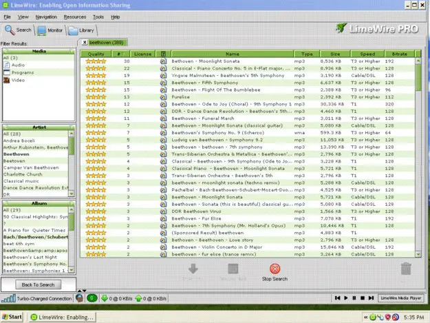
Task: Click results list scroll down arrow
Action: [418, 254]
